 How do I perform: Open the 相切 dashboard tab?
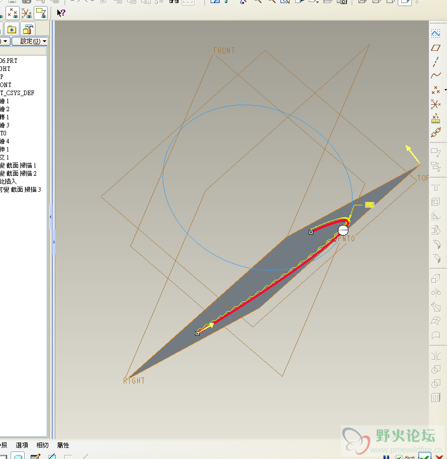42,445
